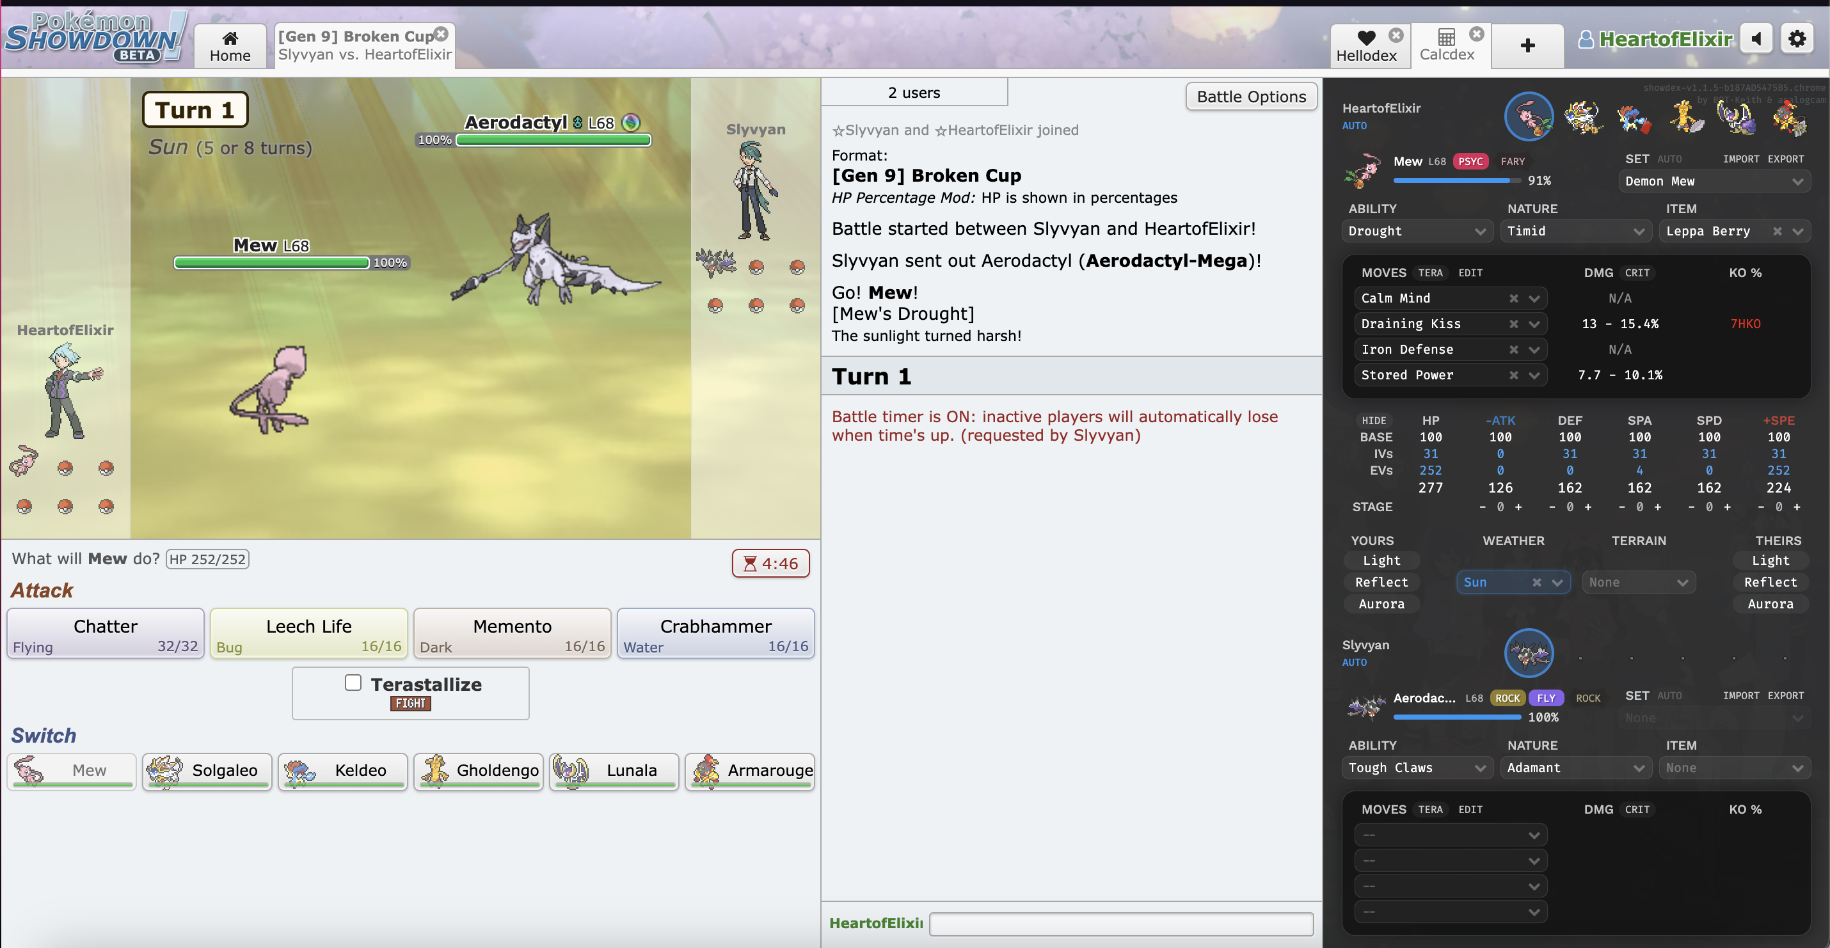Open Mew's Drought ability dropdown
1830x948 pixels.
pos(1417,231)
